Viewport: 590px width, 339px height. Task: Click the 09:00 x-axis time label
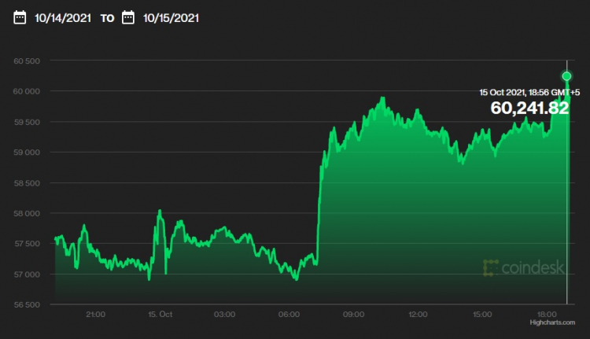coord(353,315)
